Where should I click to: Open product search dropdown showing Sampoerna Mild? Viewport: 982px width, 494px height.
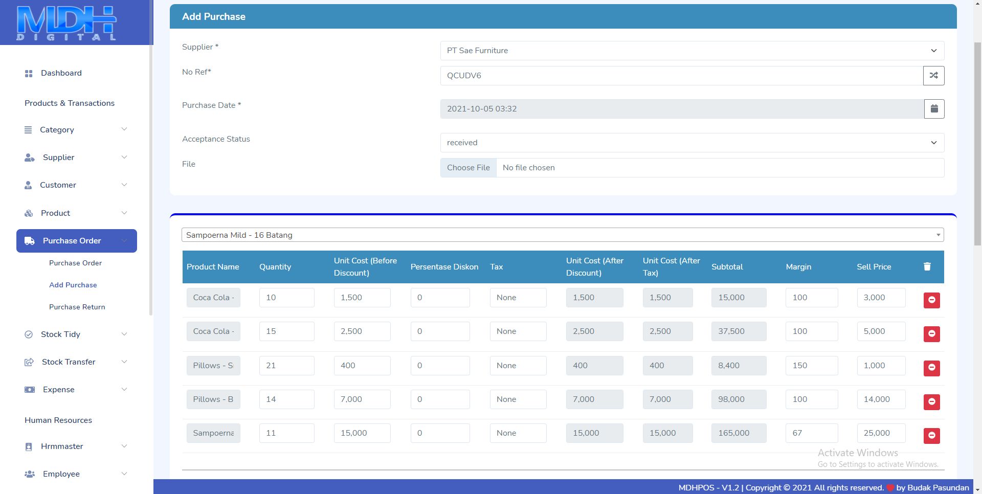562,235
